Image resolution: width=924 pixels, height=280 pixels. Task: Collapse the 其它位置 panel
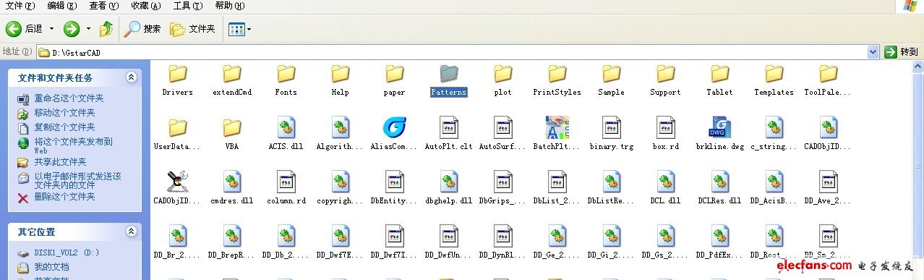click(x=131, y=232)
